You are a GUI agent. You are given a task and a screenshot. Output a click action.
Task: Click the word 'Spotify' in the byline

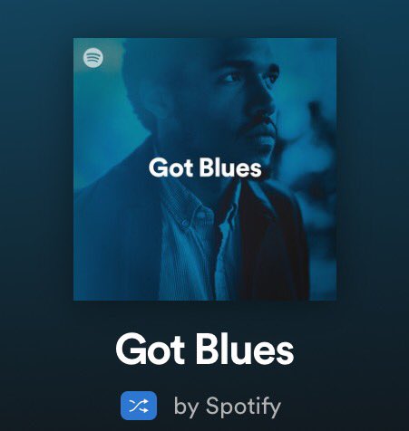click(243, 407)
